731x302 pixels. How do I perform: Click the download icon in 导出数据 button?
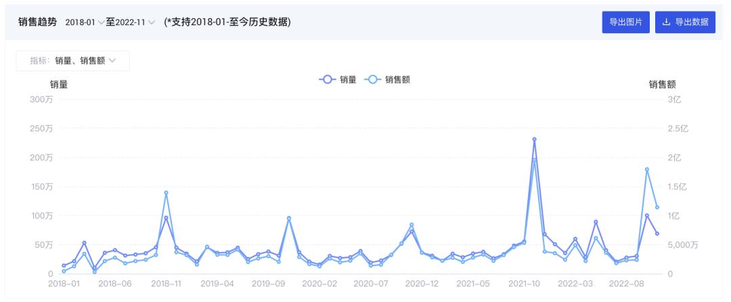666,22
